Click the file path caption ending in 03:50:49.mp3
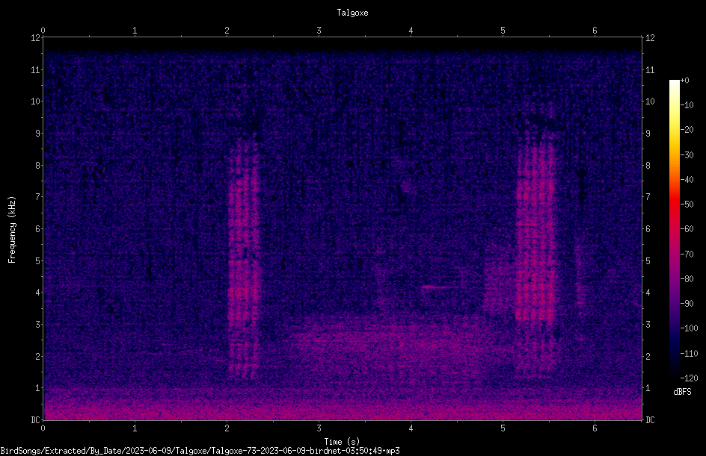 pos(200,451)
